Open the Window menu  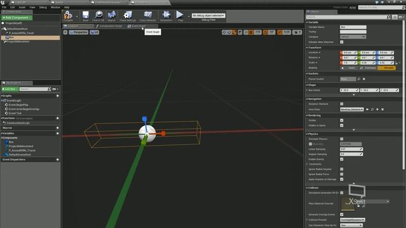click(x=55, y=8)
